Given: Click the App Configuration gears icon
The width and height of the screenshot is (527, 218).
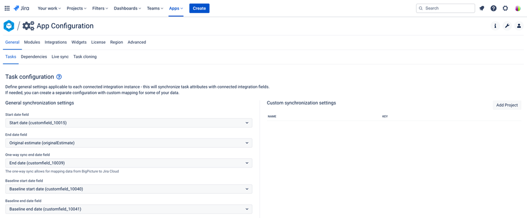Looking at the screenshot, I should [x=28, y=26].
